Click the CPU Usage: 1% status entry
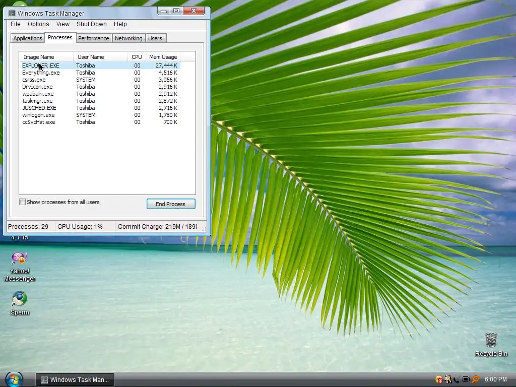This screenshot has width=516, height=387. coord(80,227)
